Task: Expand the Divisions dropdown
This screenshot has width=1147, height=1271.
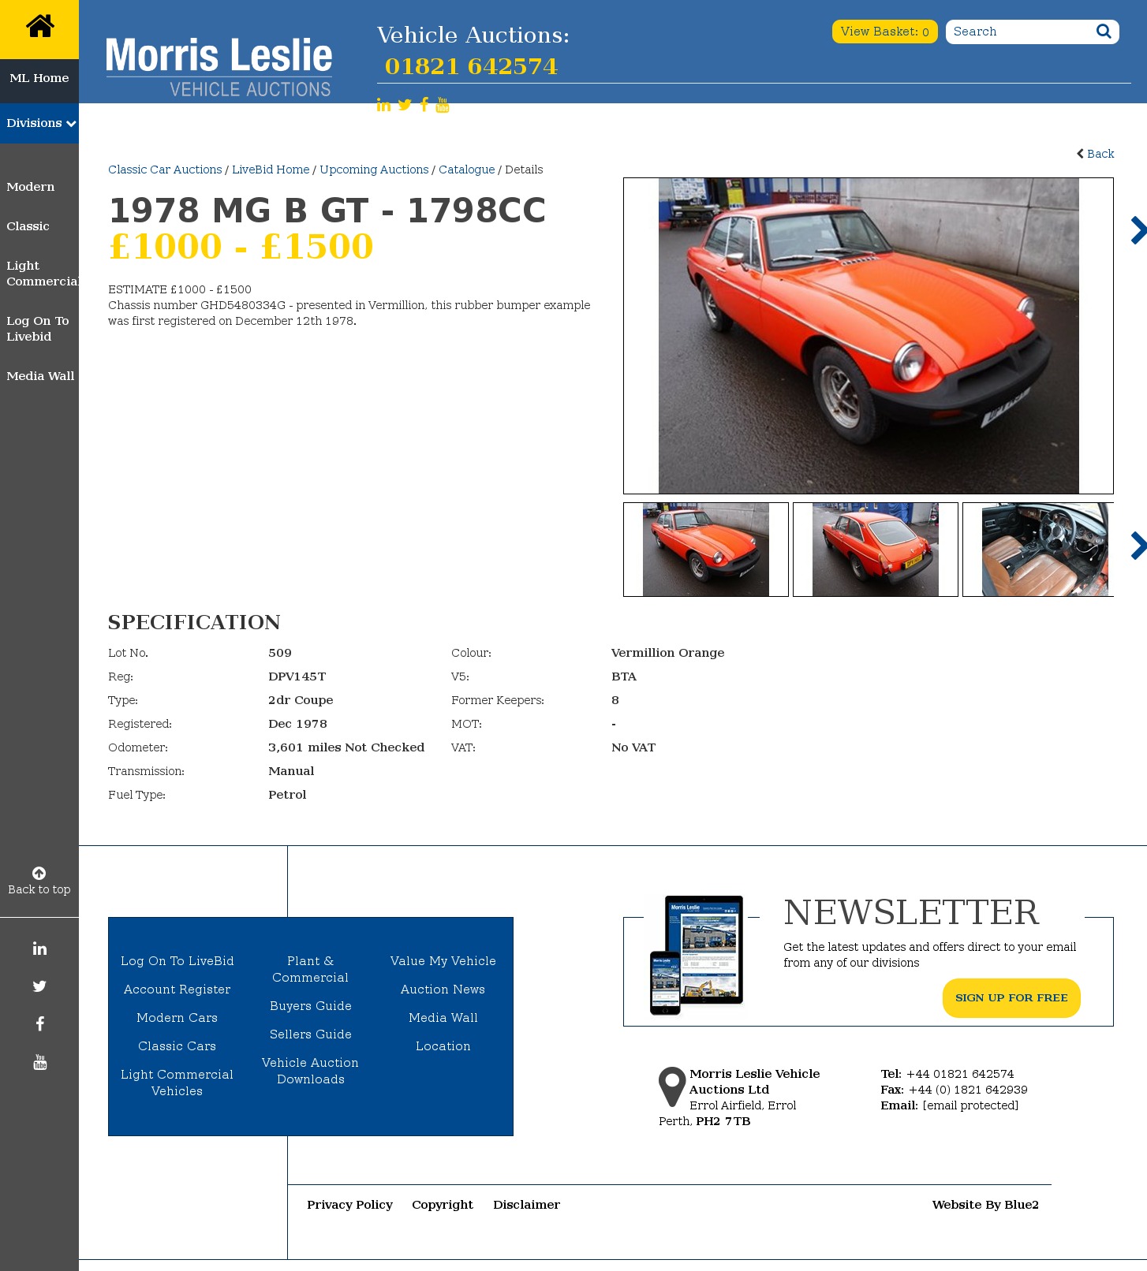Action: point(39,123)
